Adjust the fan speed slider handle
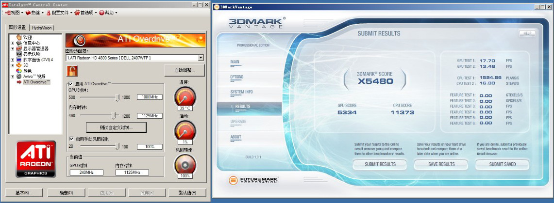Viewport: 554px width, 203px height. coord(118,146)
